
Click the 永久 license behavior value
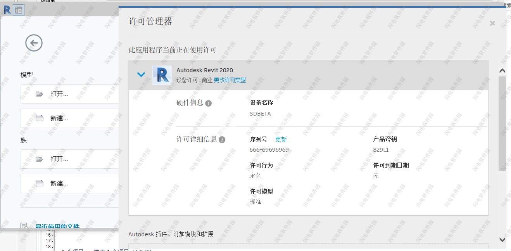255,176
